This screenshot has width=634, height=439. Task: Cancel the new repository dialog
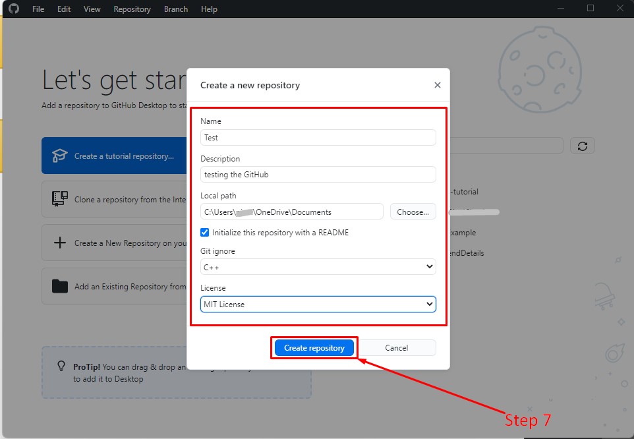click(x=396, y=347)
